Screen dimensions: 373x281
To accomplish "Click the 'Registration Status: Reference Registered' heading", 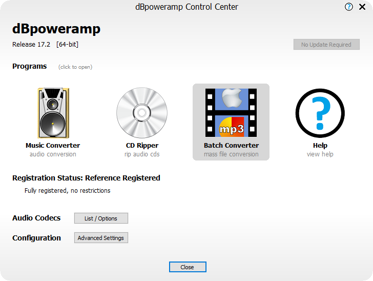I will (86, 178).
